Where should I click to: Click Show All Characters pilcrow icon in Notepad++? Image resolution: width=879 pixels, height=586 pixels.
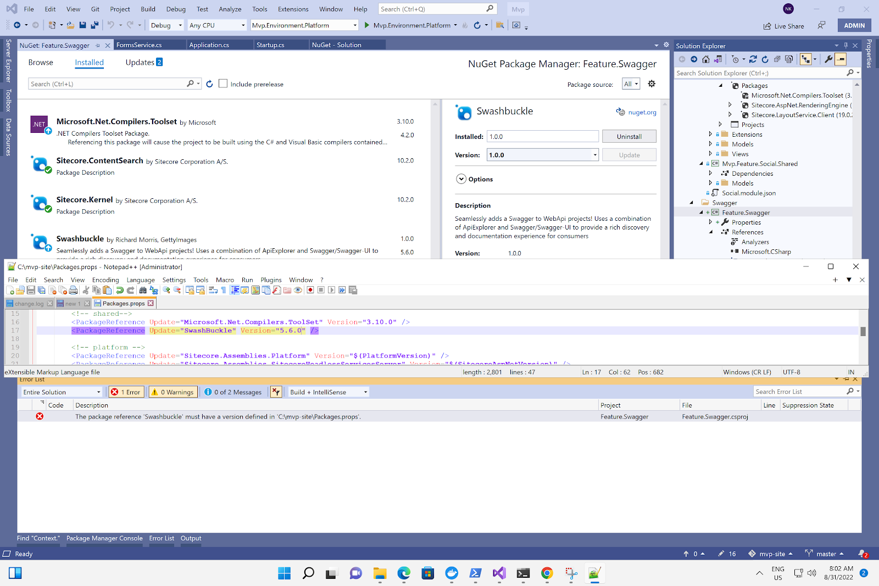[223, 290]
